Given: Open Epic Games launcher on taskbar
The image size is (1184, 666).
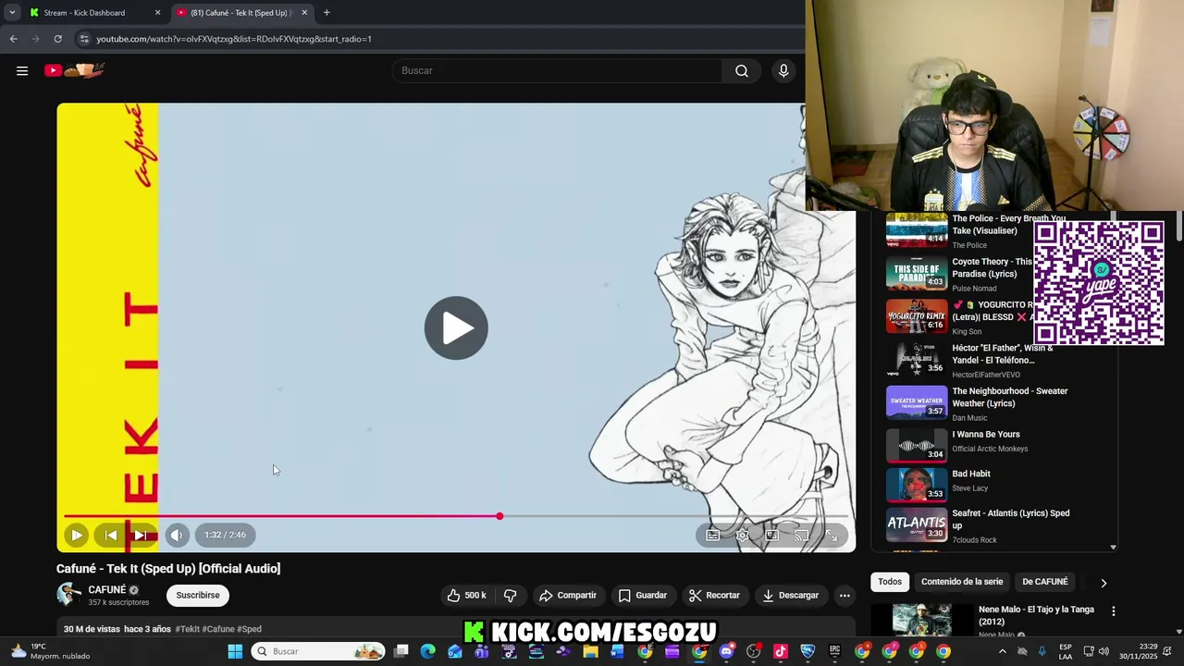Looking at the screenshot, I should click(834, 651).
